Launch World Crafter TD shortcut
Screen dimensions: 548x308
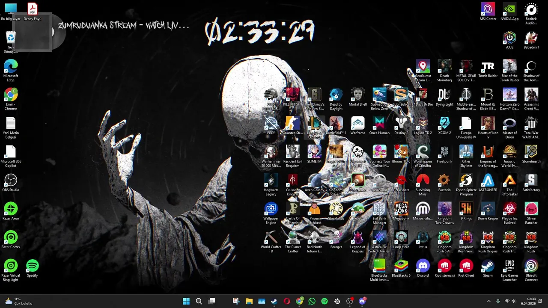tap(271, 242)
